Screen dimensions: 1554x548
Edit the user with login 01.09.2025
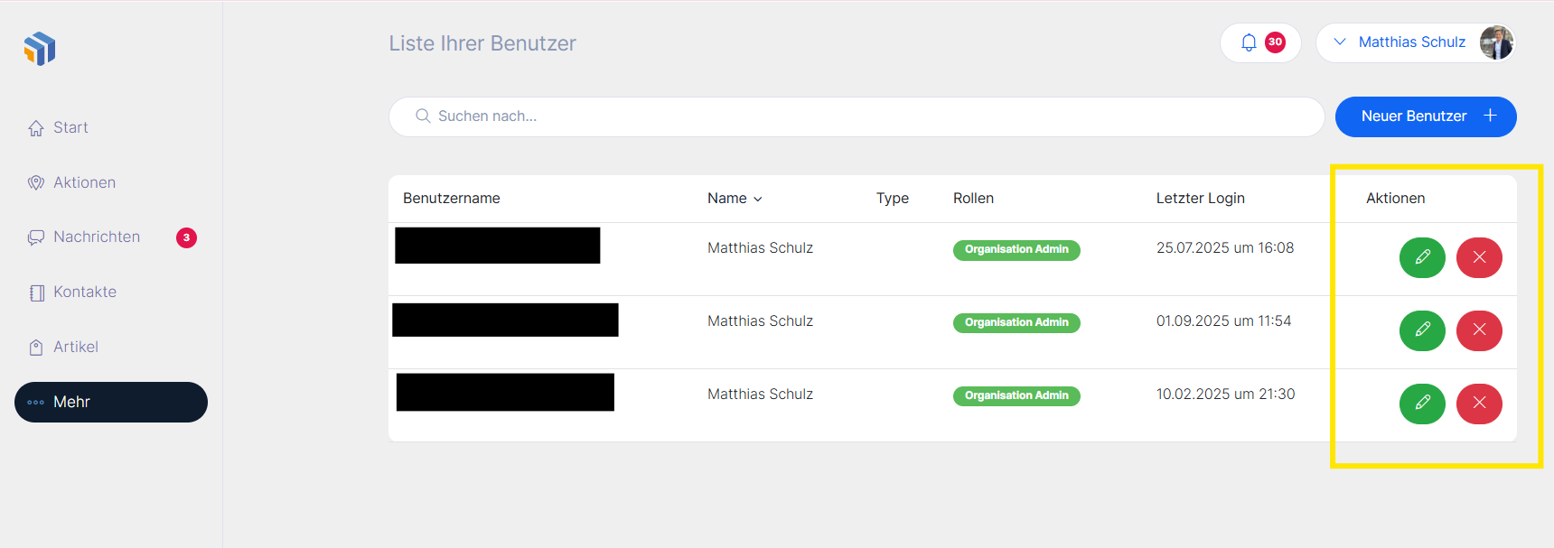click(1422, 330)
